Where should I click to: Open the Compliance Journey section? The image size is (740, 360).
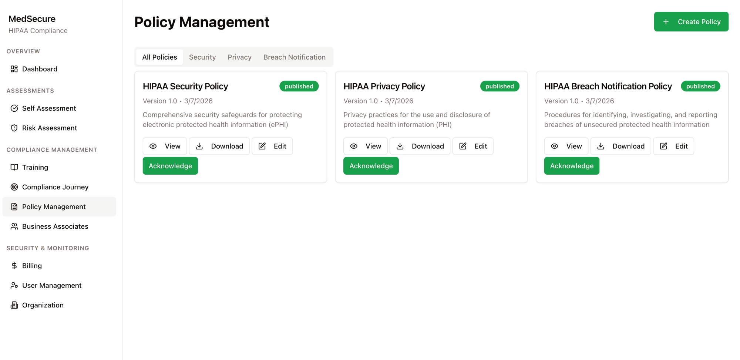point(55,187)
